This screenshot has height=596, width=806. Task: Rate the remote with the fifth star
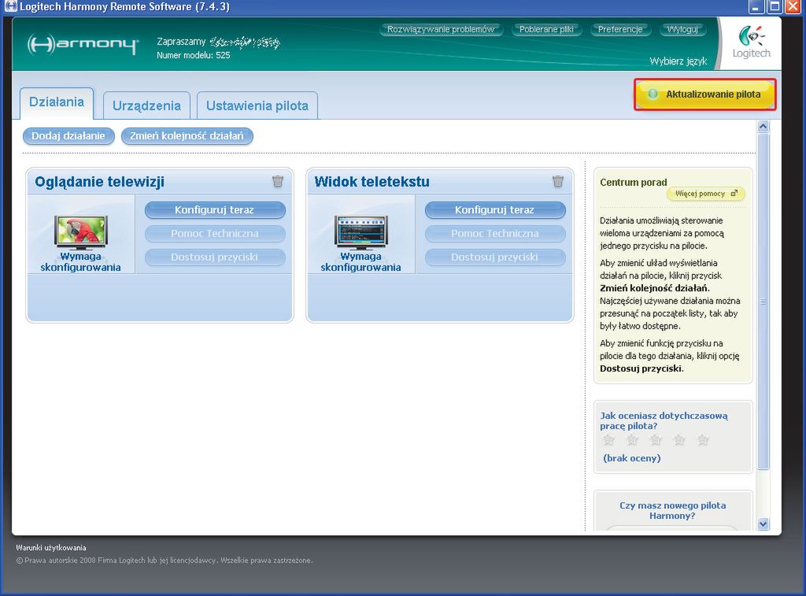click(703, 439)
